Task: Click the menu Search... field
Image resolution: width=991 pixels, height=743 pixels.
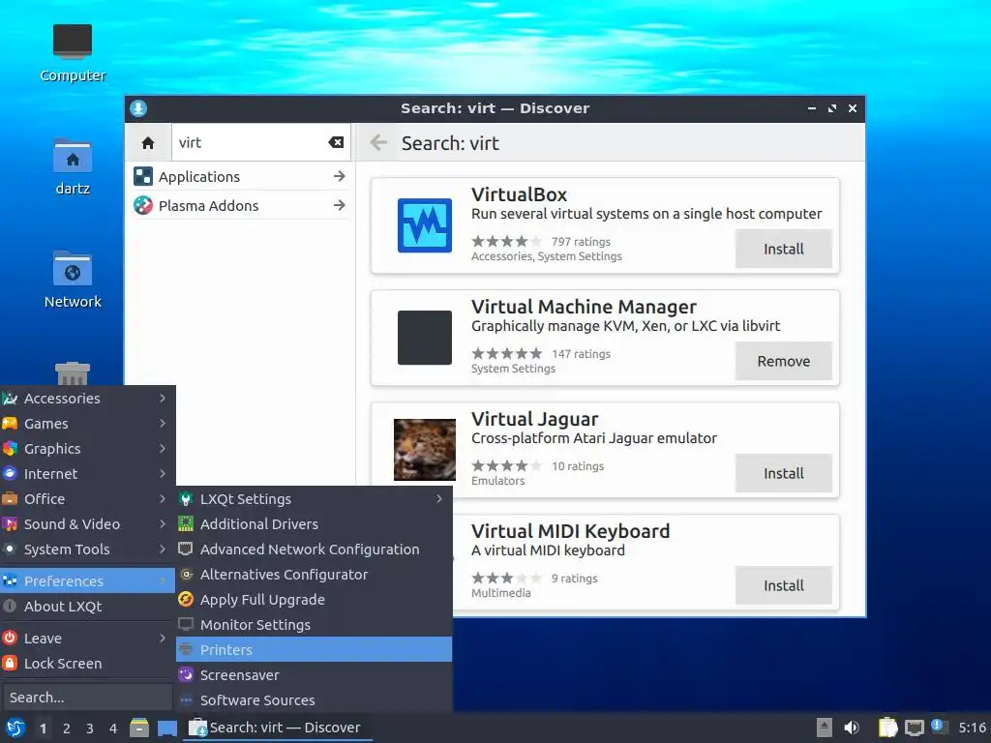Action: 86,698
